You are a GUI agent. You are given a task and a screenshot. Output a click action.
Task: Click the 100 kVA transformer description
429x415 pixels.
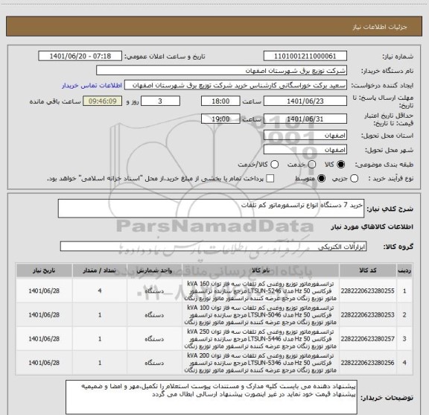point(261,315)
